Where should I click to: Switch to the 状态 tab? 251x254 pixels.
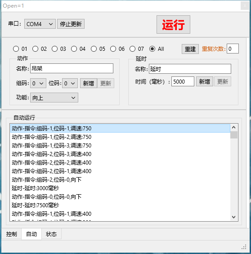point(51,234)
